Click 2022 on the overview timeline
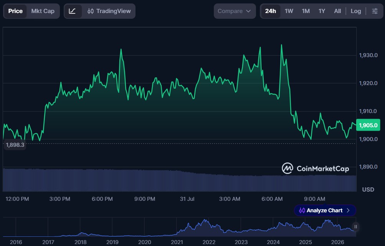Viewport: 385px width, 246px height. (209, 242)
